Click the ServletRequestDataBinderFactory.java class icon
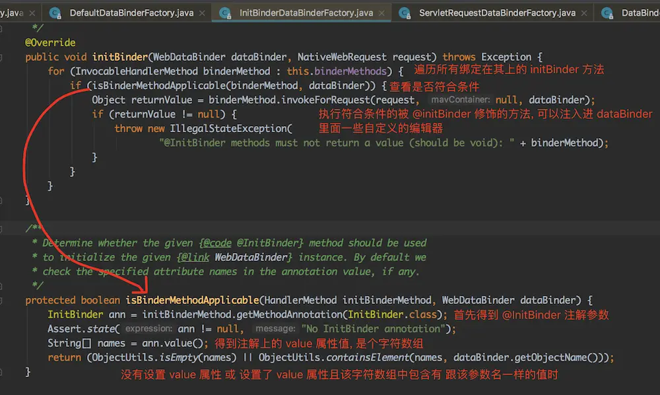 pos(403,12)
